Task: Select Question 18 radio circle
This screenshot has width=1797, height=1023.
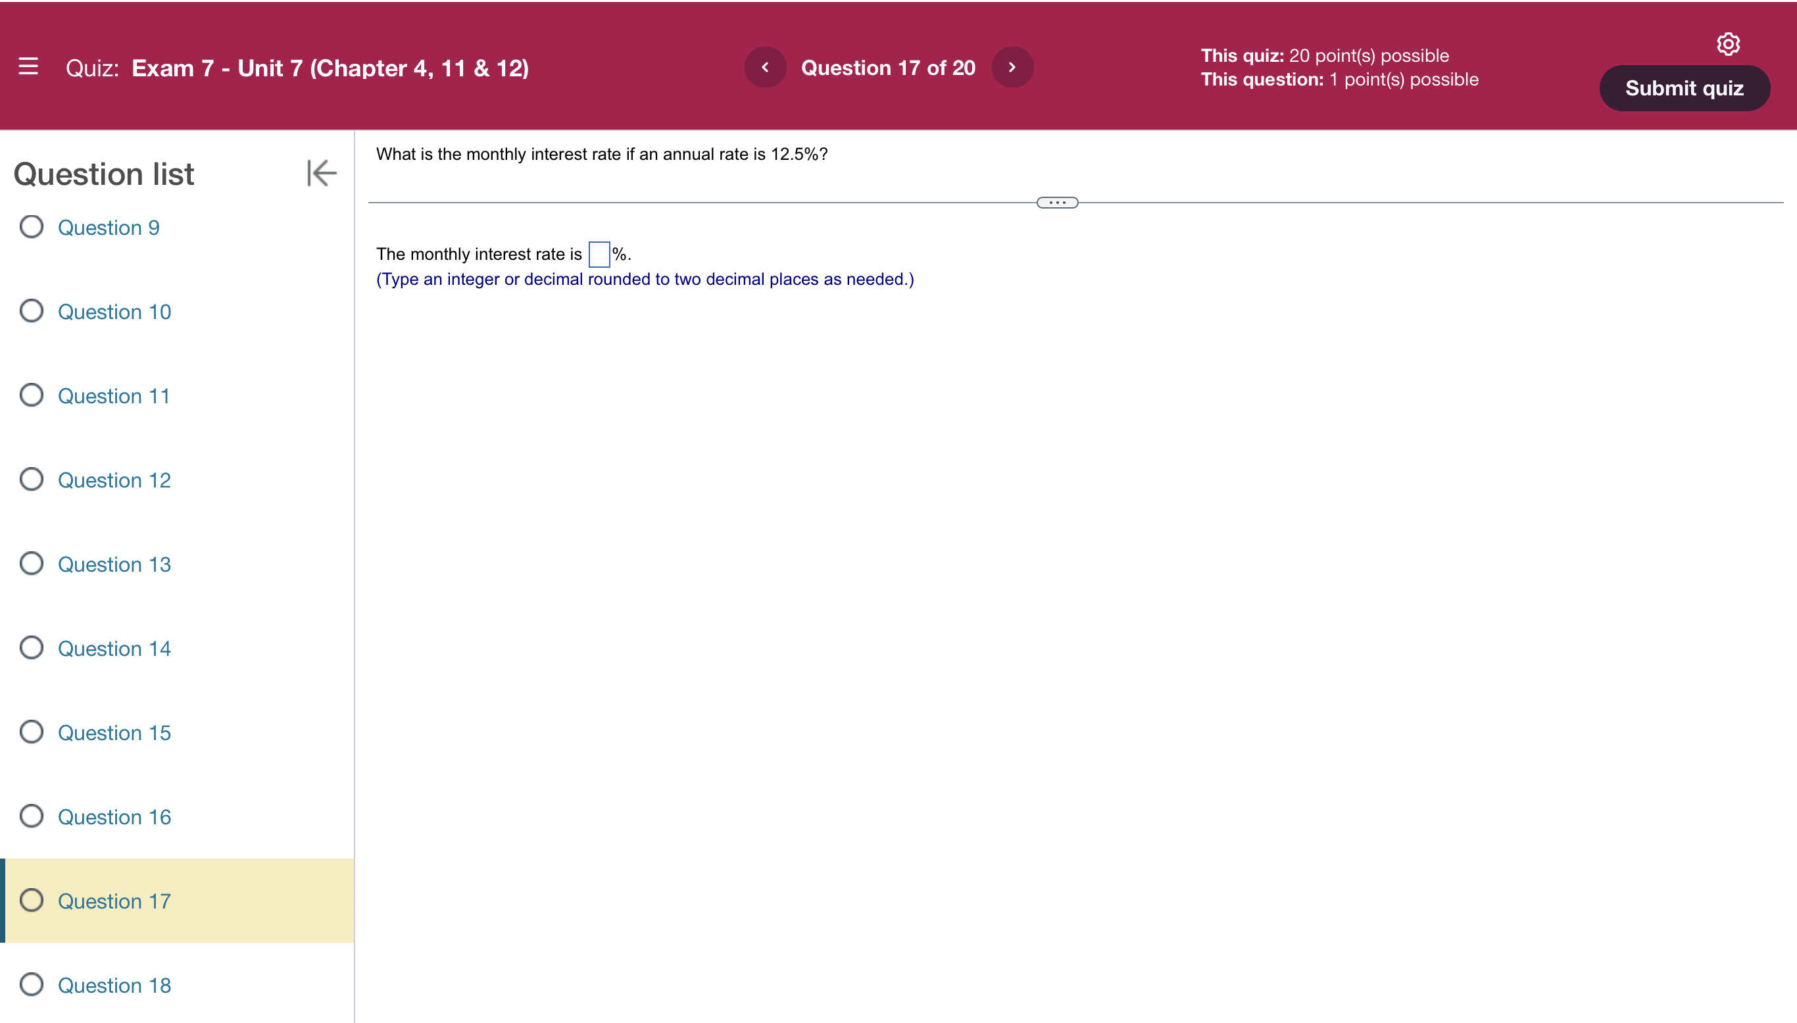Action: coord(32,984)
